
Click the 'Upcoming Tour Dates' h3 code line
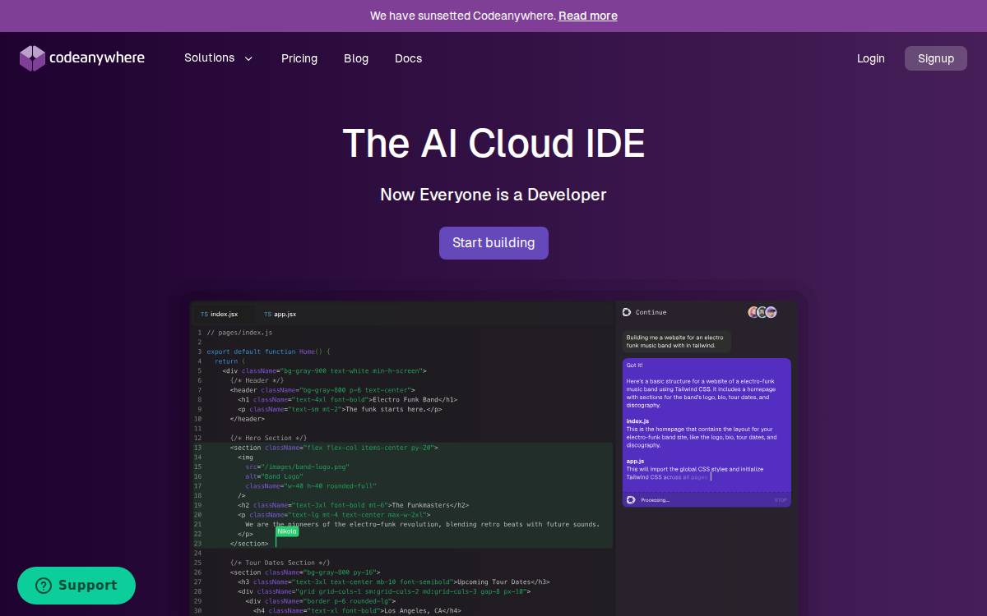tap(393, 582)
